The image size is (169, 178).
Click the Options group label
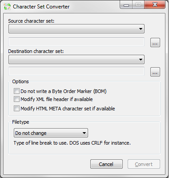20,81
